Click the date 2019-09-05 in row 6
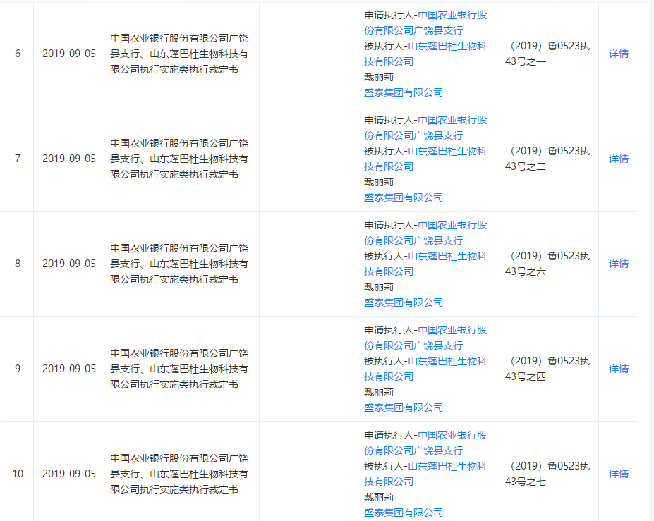The image size is (654, 521). [69, 54]
